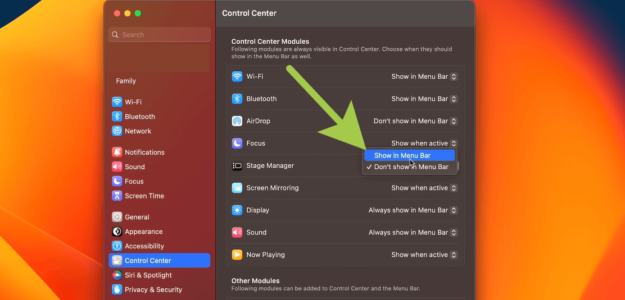Open the AirDrop menu bar visibility dropdown
The width and height of the screenshot is (625, 300).
[x=415, y=121]
